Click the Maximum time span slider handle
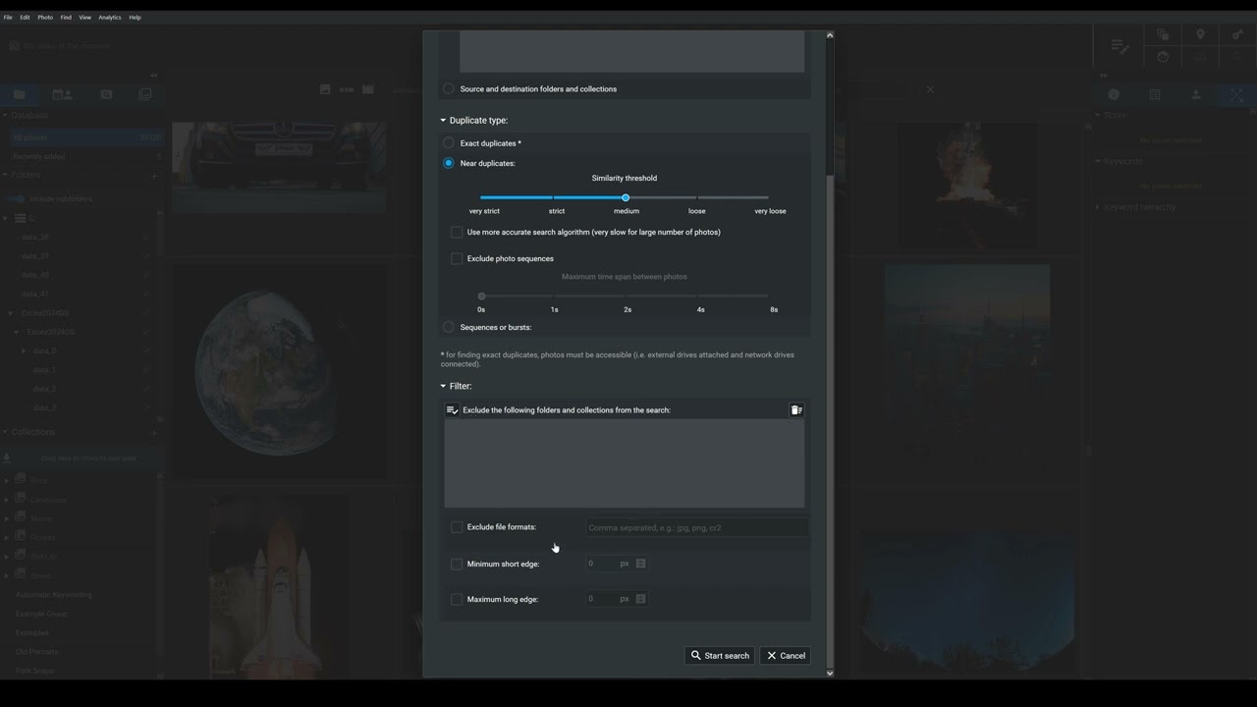This screenshot has width=1257, height=707. click(481, 296)
